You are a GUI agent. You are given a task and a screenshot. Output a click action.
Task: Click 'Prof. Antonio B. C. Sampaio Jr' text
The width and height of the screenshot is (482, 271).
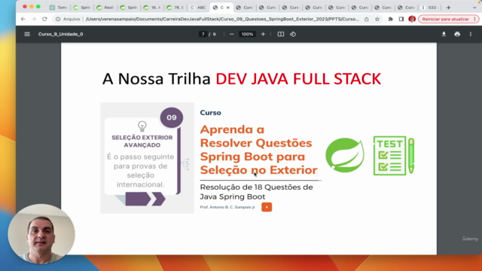point(227,207)
